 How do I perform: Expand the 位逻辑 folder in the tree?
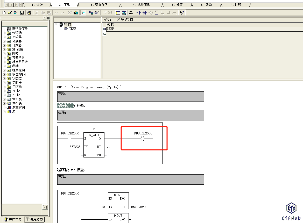4,33
